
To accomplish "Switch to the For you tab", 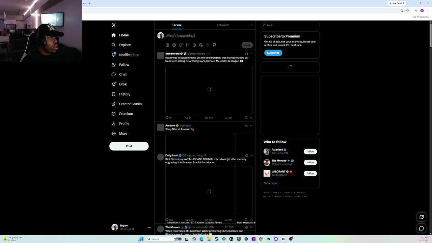I will [177, 25].
